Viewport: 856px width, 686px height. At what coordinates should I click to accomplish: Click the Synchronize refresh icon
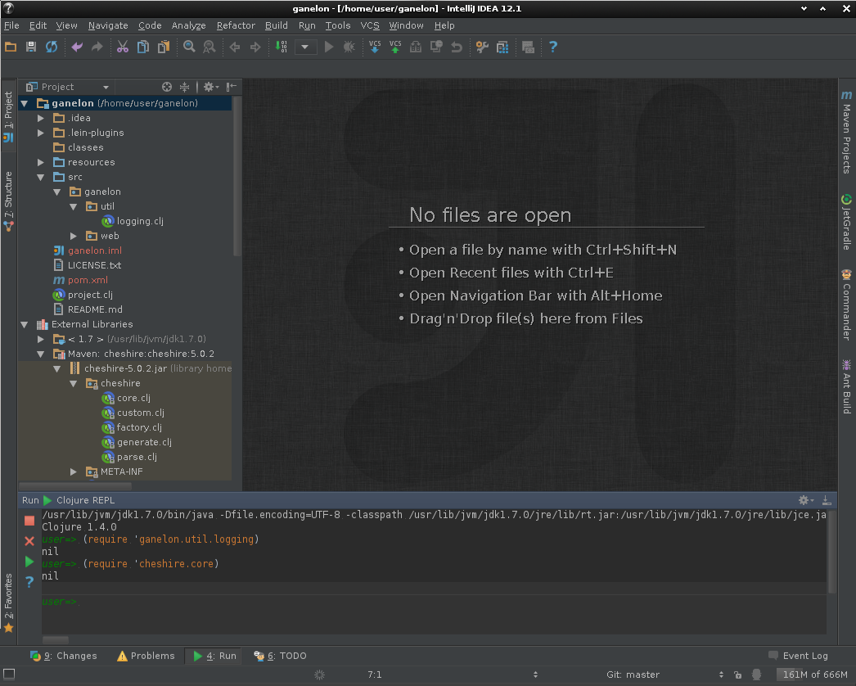click(x=52, y=47)
